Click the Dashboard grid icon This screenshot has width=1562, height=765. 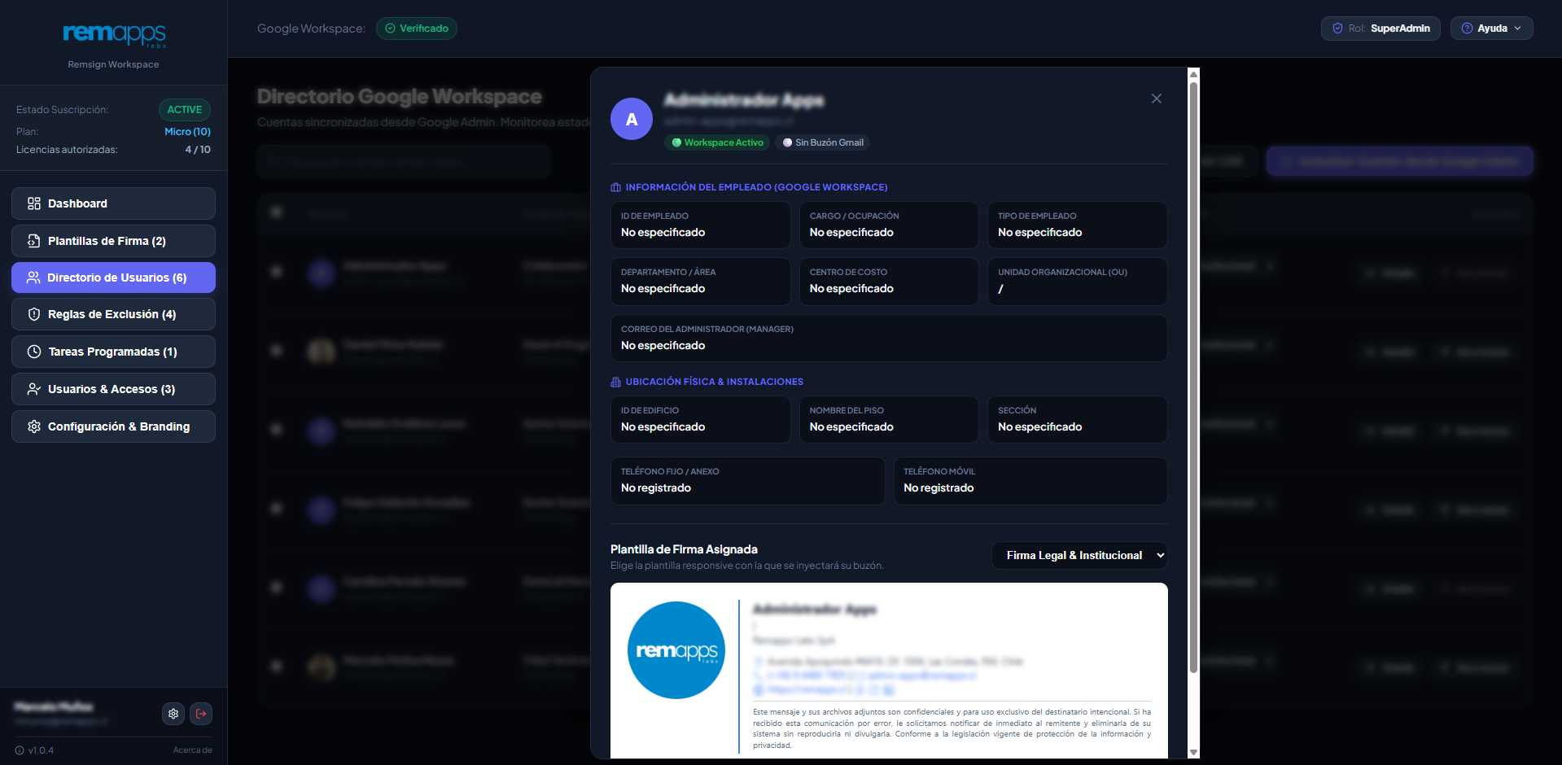(34, 203)
